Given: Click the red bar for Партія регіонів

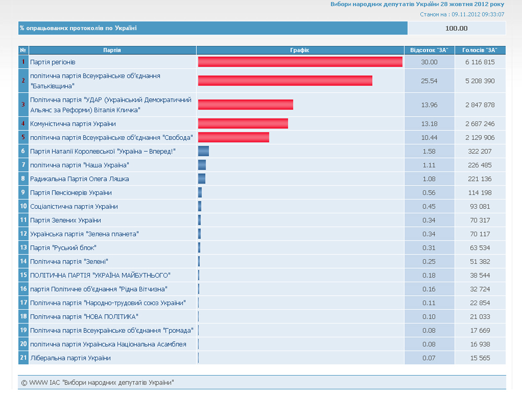Looking at the screenshot, I should pos(300,62).
